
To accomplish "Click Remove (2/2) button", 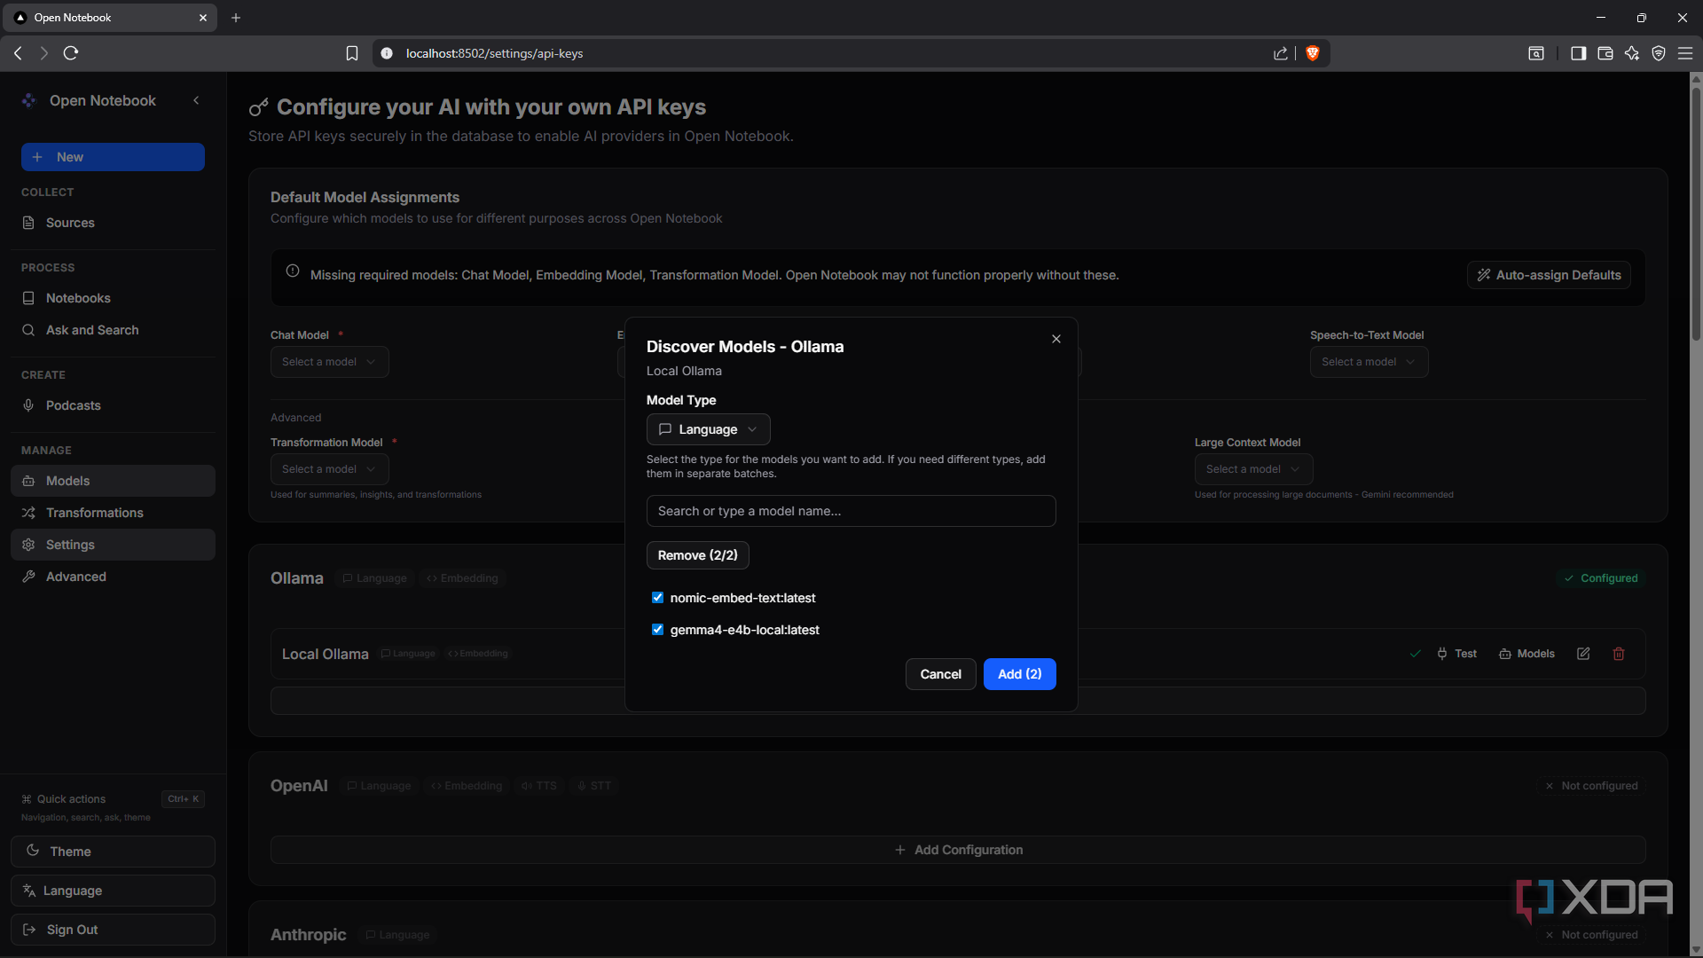I will click(x=697, y=555).
